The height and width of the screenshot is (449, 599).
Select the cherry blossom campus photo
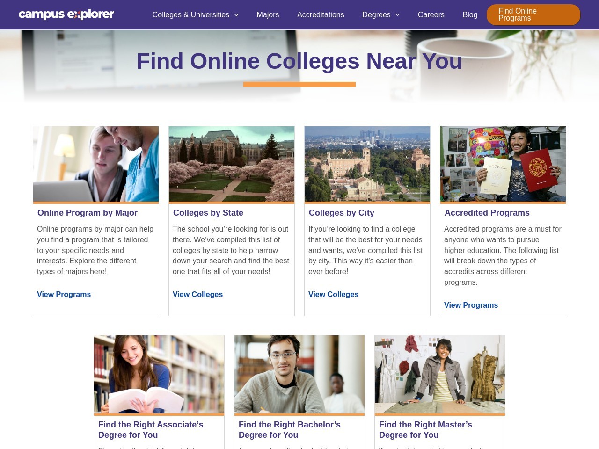pyautogui.click(x=232, y=164)
